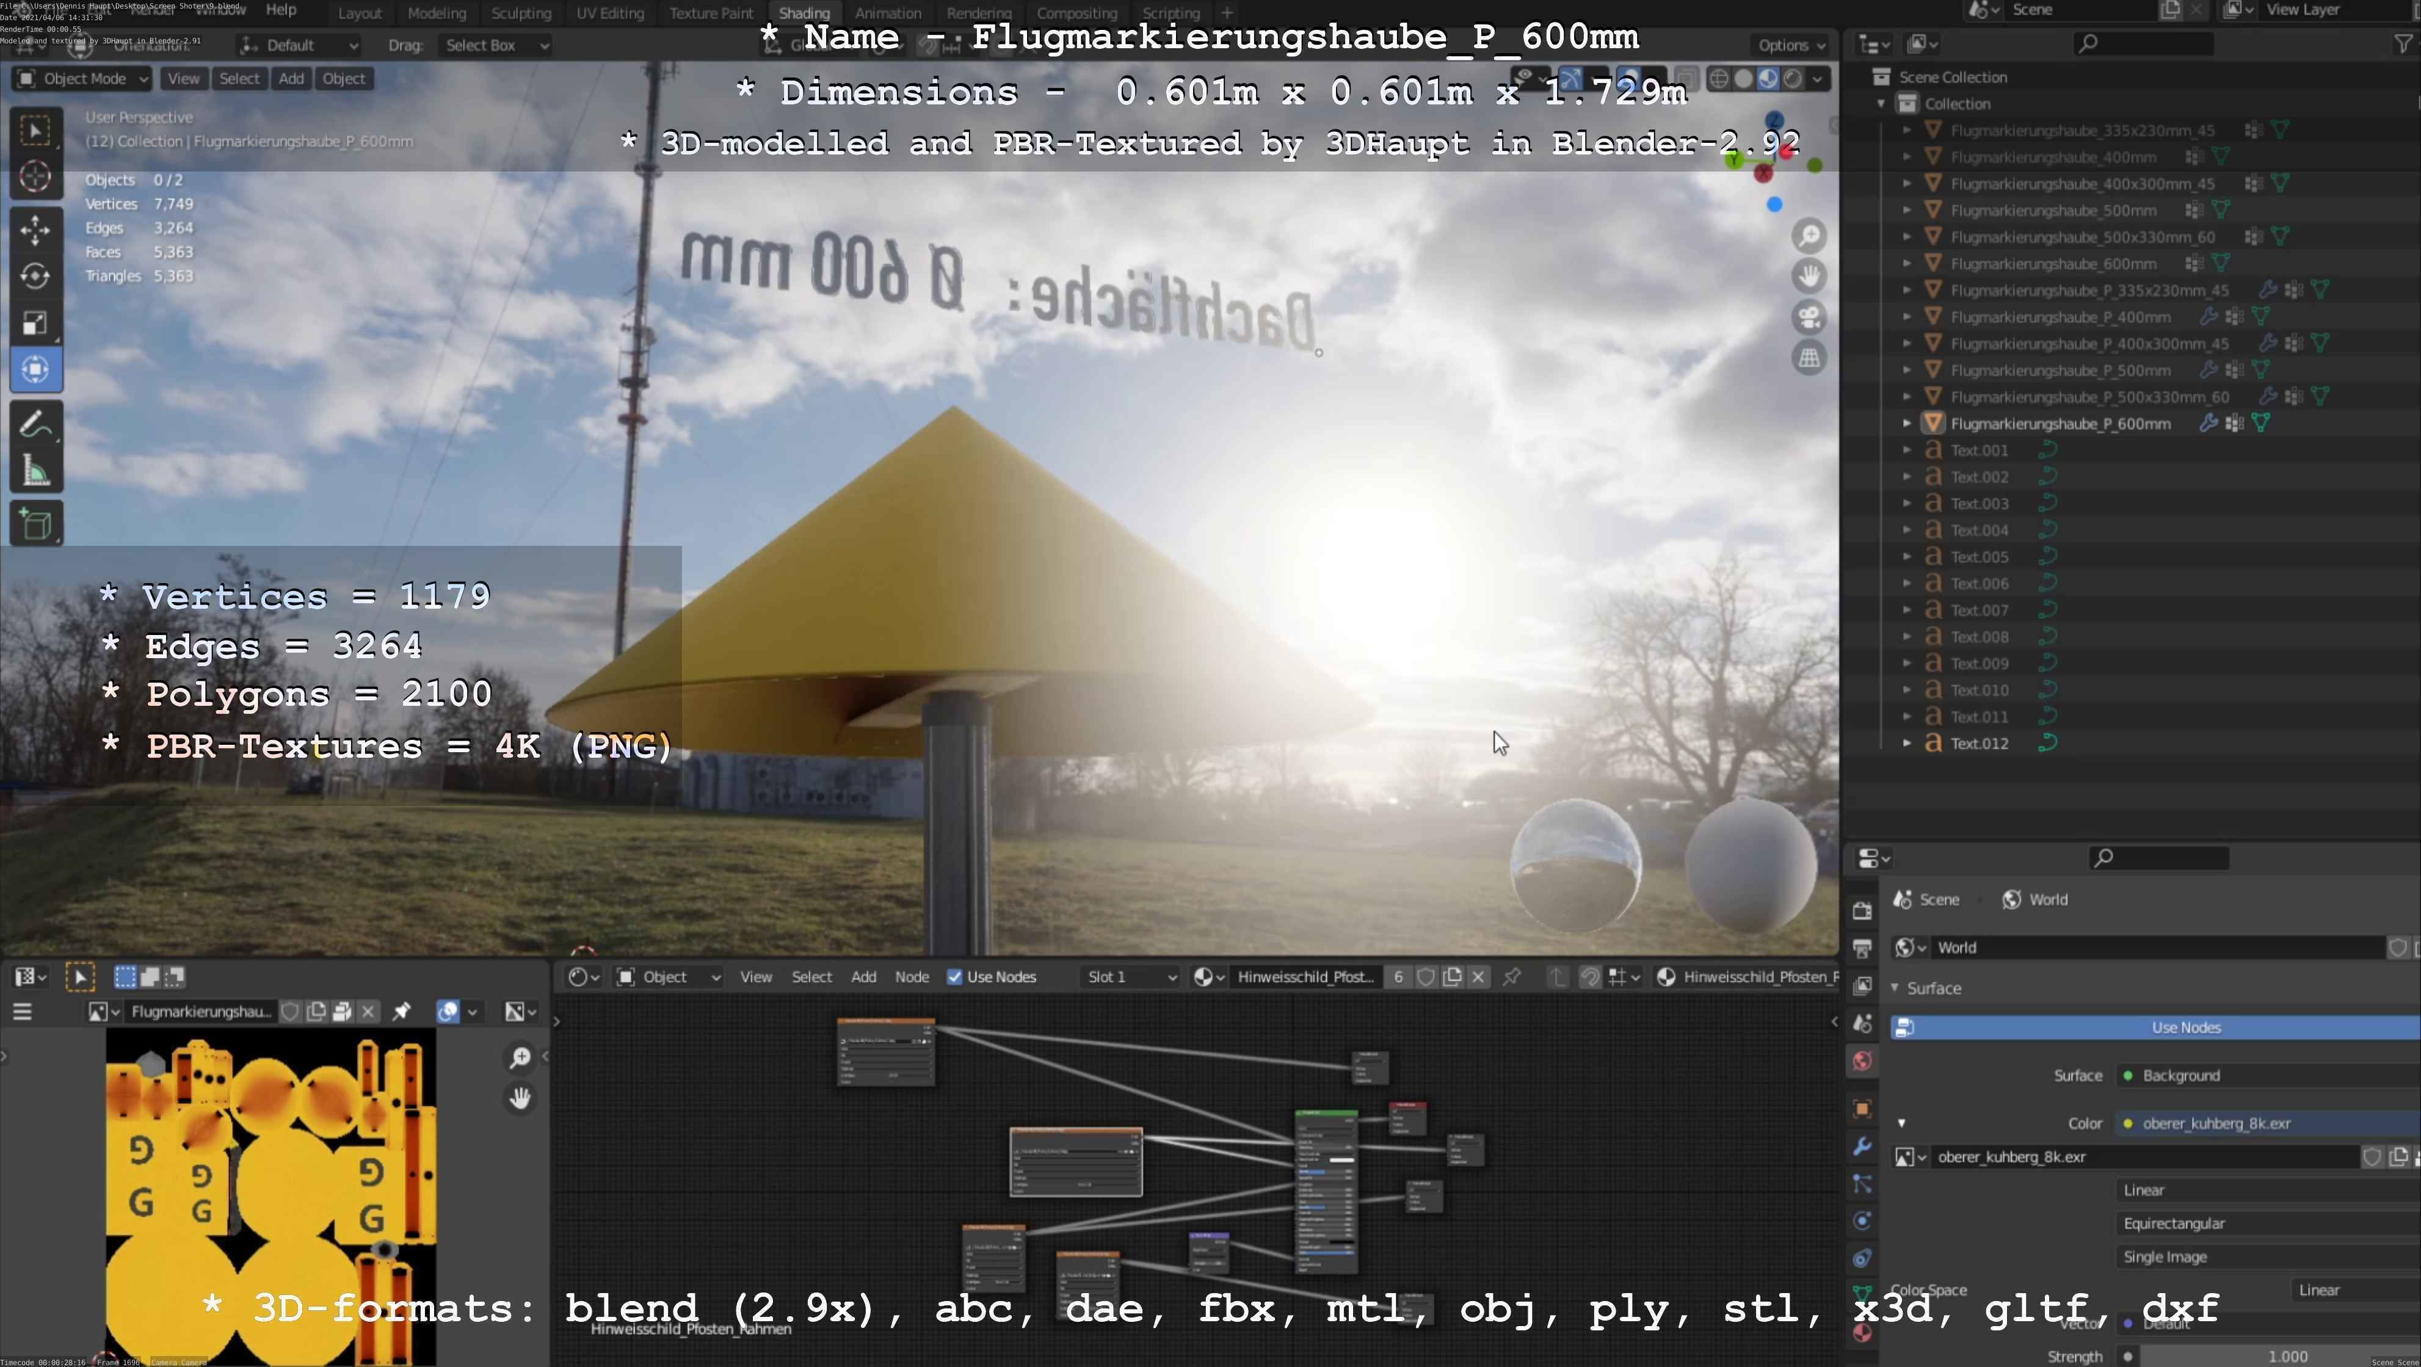The image size is (2421, 1367).
Task: Switch to orthographic view with the grid icon
Action: [x=1809, y=357]
